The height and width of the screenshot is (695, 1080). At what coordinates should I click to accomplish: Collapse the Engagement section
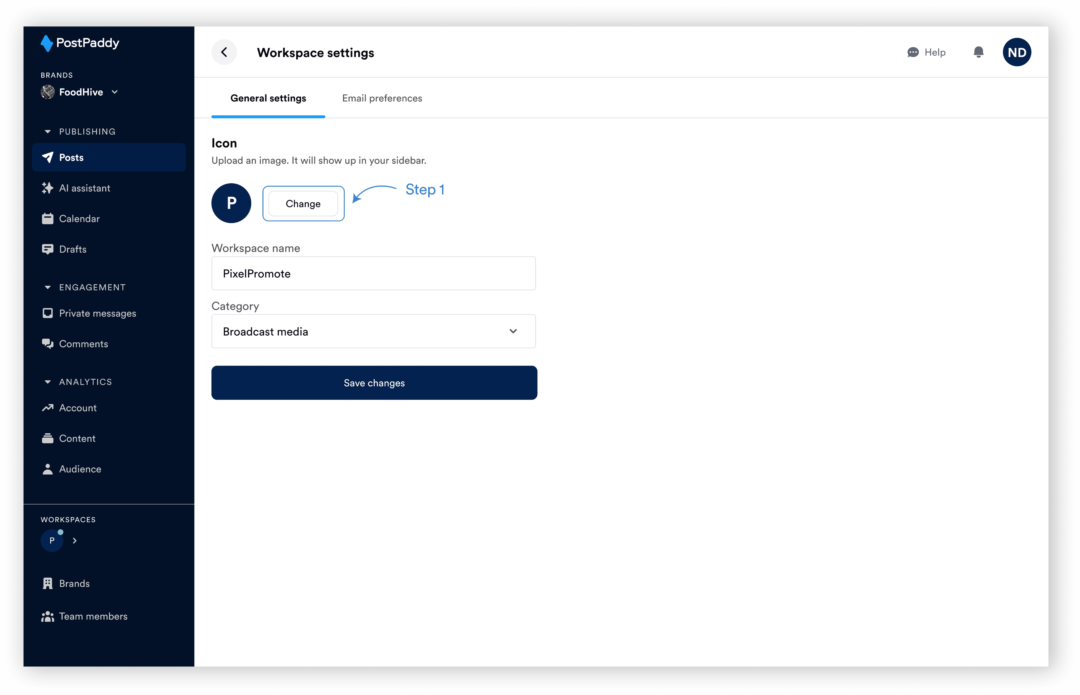[x=47, y=287]
